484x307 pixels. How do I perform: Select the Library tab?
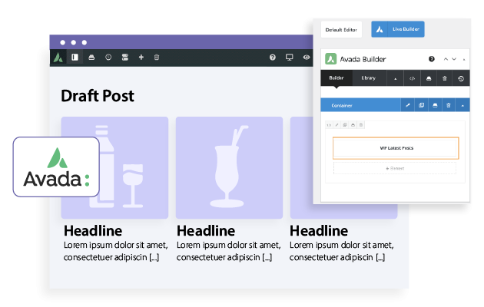point(368,78)
